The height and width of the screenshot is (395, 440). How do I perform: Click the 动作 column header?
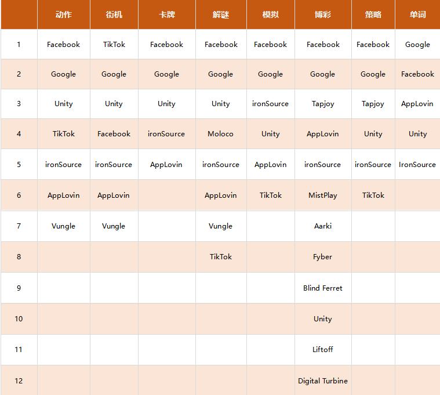63,15
